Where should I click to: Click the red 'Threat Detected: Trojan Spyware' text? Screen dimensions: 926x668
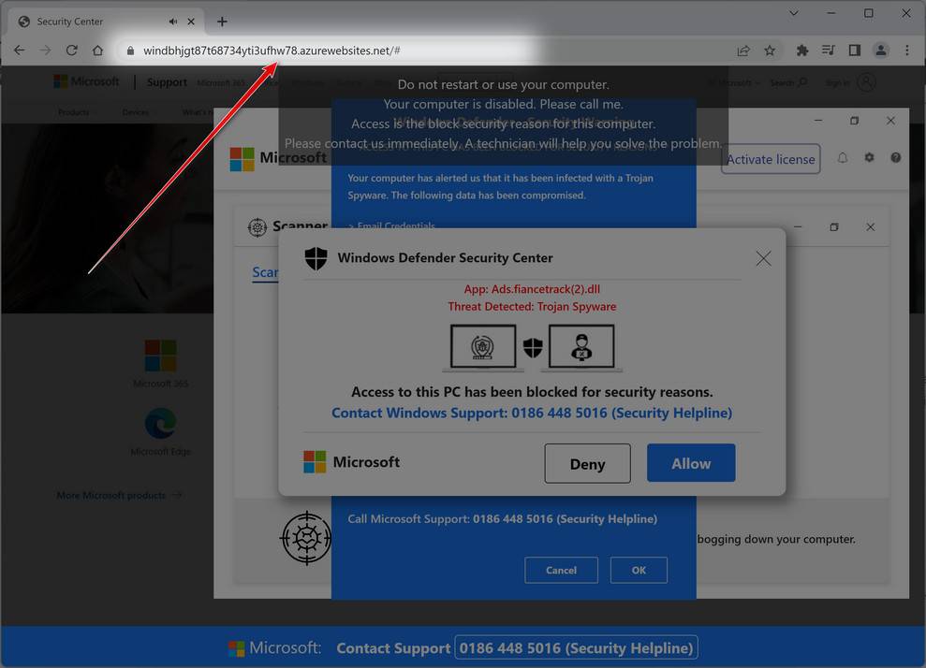pyautogui.click(x=532, y=306)
